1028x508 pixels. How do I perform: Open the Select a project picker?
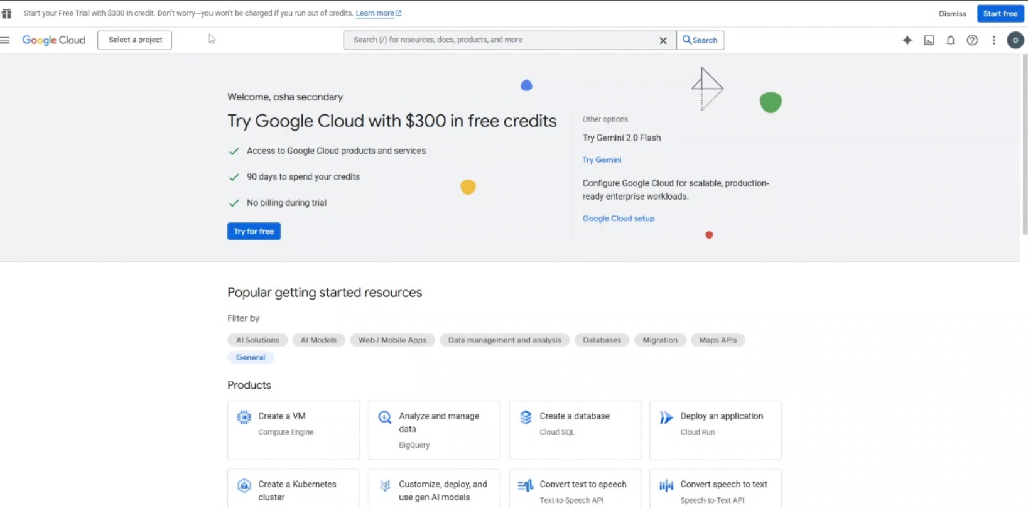[x=135, y=40]
